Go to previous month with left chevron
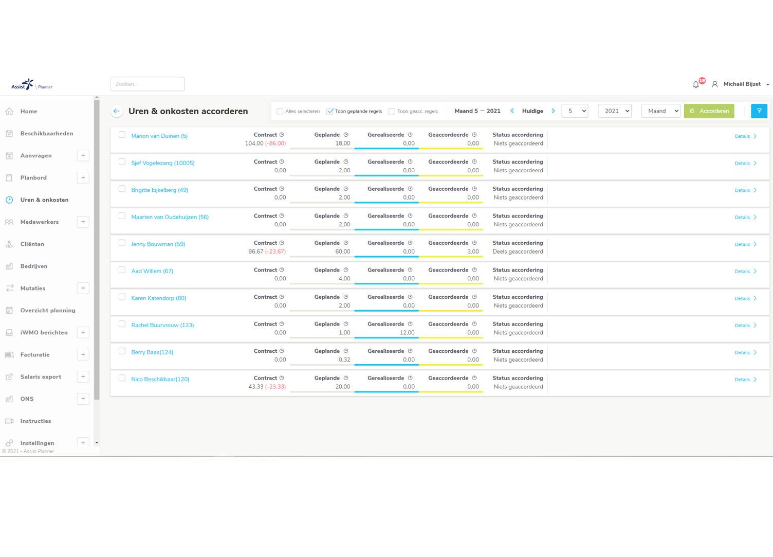This screenshot has width=773, height=557. pos(512,111)
